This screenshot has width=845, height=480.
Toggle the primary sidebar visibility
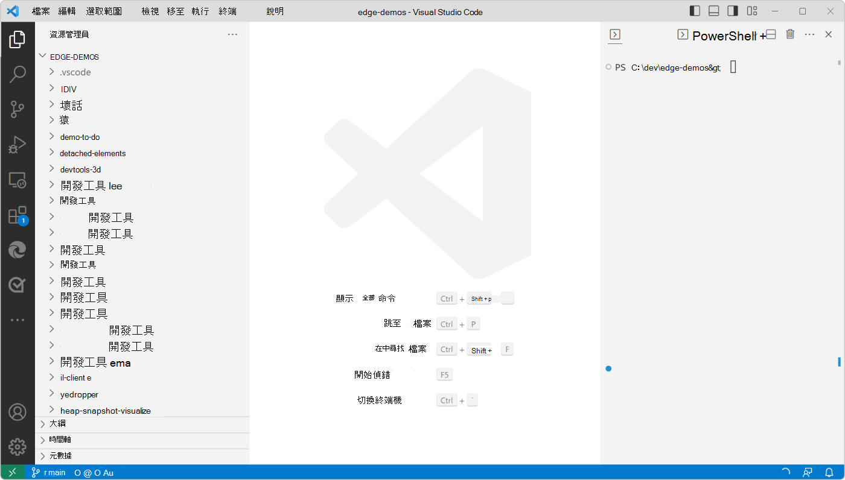point(695,11)
